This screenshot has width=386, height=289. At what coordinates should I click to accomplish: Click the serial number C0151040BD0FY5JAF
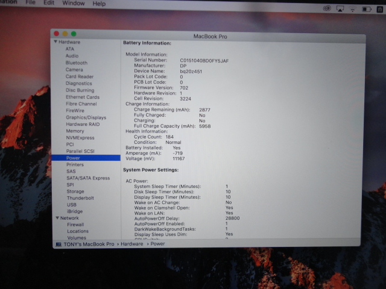click(204, 61)
